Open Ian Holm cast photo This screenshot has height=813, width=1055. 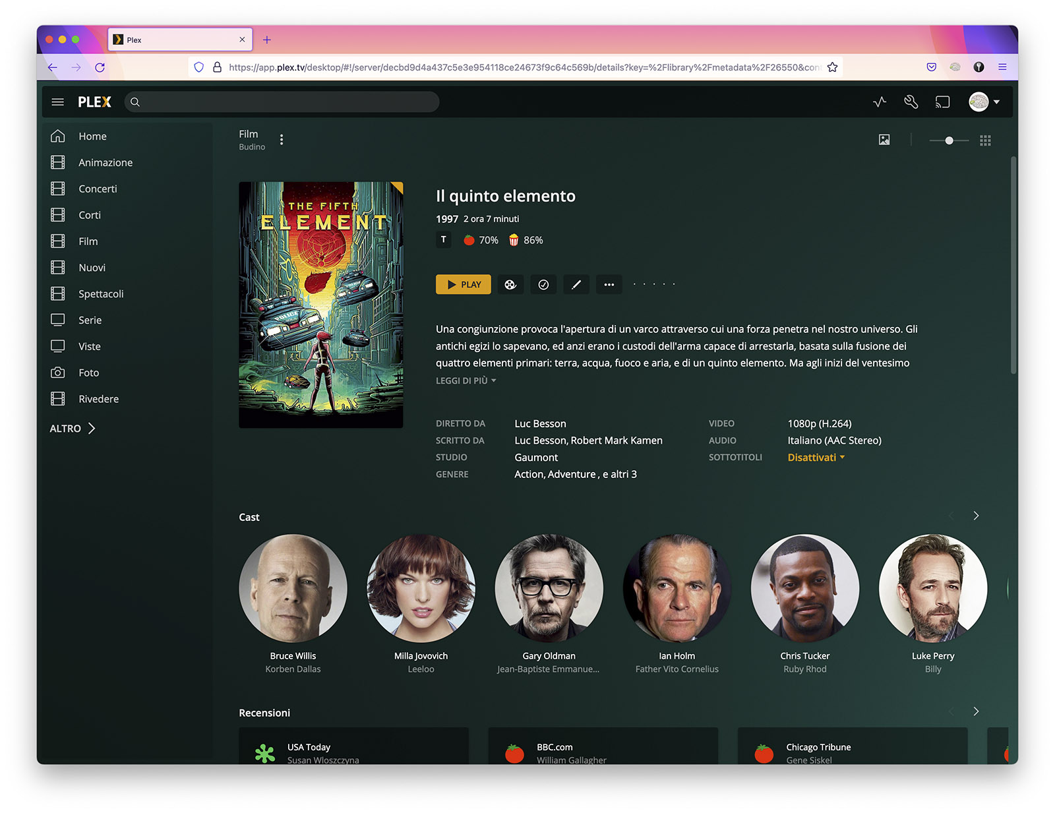click(x=677, y=588)
